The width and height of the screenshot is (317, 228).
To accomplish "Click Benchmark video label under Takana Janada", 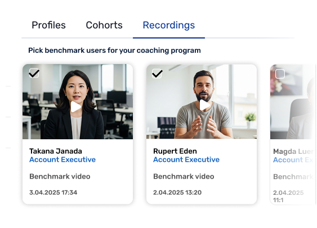I will pos(60,176).
